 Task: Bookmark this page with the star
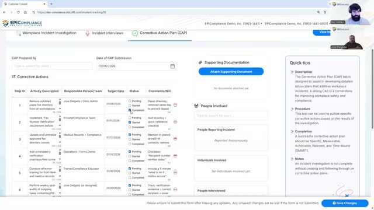tap(325, 12)
